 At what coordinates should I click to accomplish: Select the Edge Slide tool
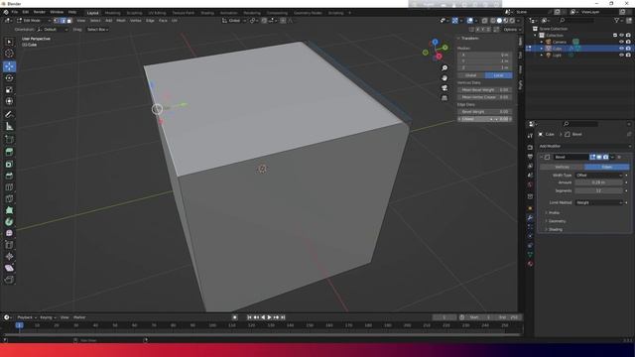coord(9,245)
